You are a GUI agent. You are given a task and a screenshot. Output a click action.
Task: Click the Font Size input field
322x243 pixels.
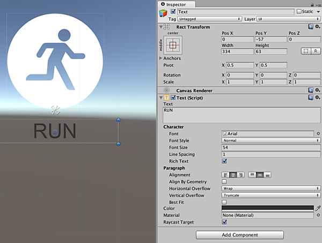click(267, 147)
